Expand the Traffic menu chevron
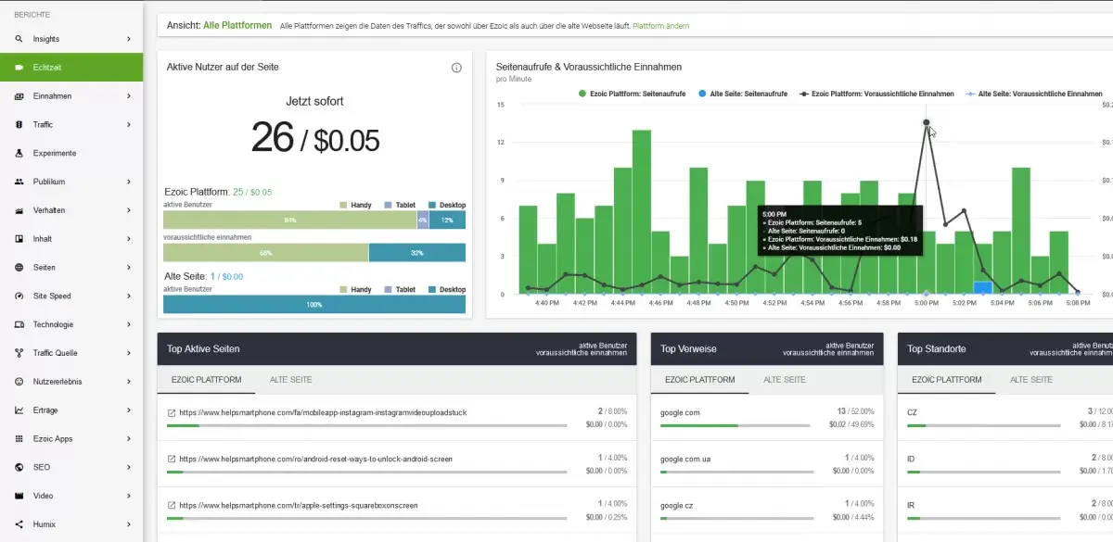The width and height of the screenshot is (1113, 542). click(129, 125)
